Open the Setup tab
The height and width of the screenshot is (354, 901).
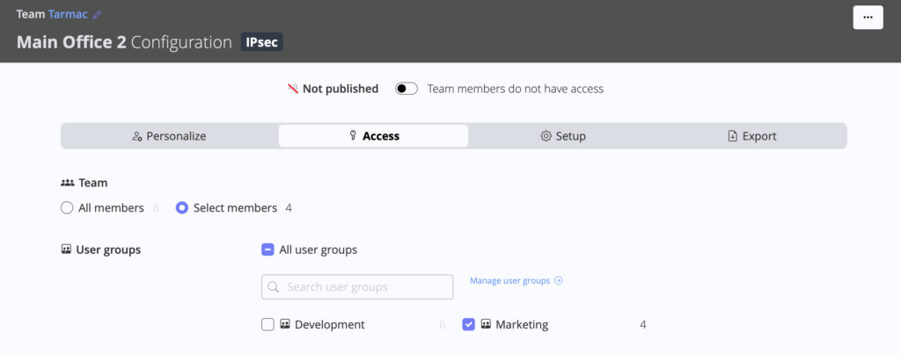tap(563, 136)
